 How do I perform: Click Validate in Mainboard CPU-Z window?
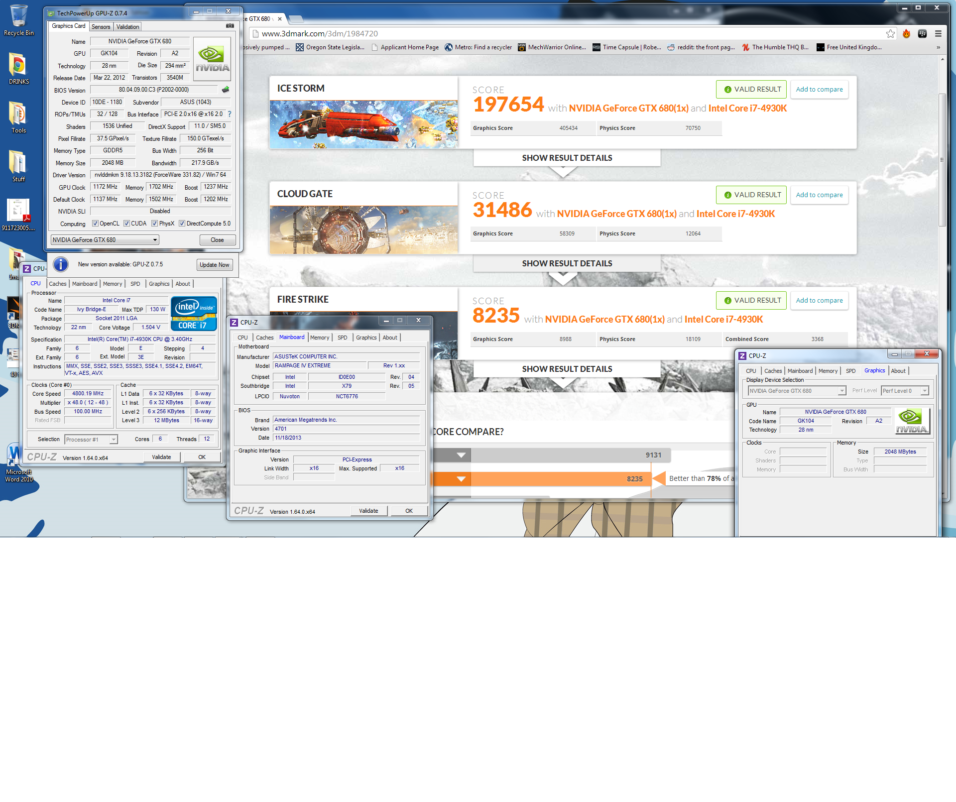coord(368,511)
